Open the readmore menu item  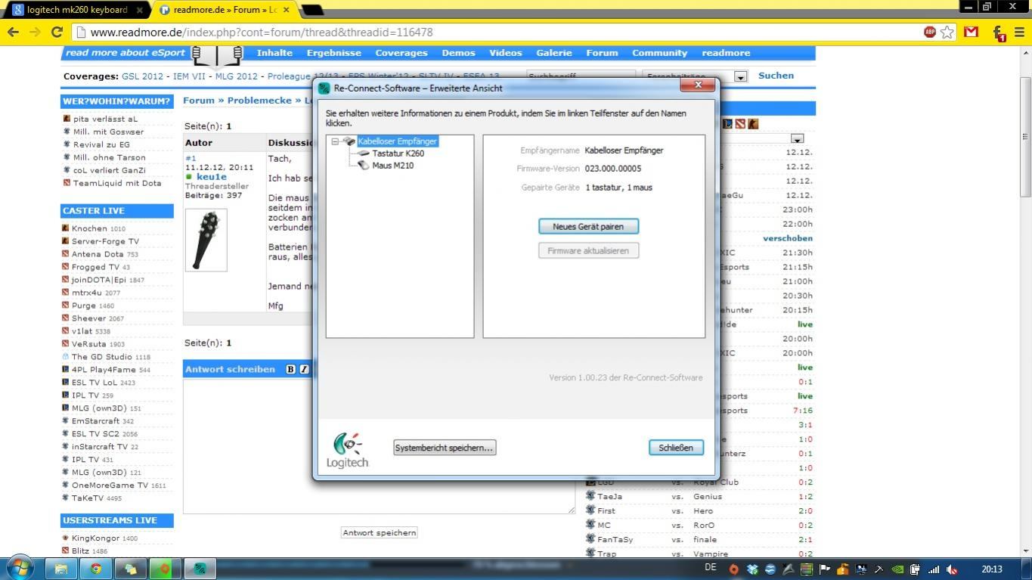pos(726,53)
